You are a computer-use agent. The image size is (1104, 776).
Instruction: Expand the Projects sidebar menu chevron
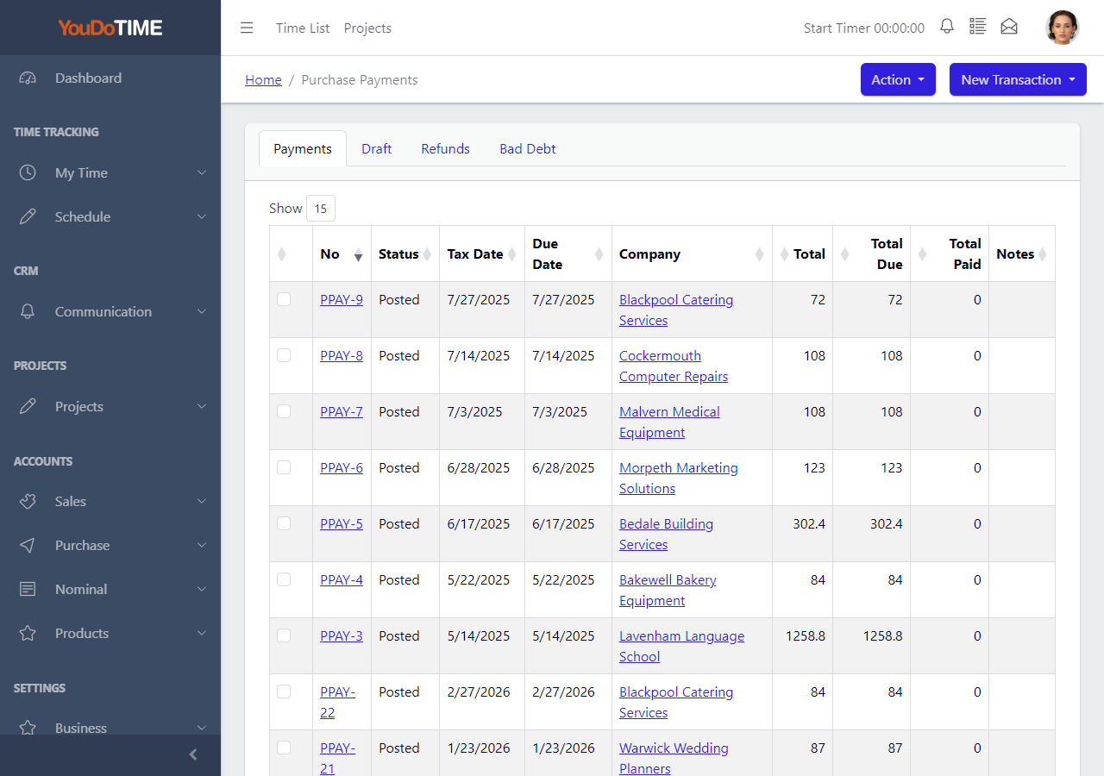click(202, 406)
